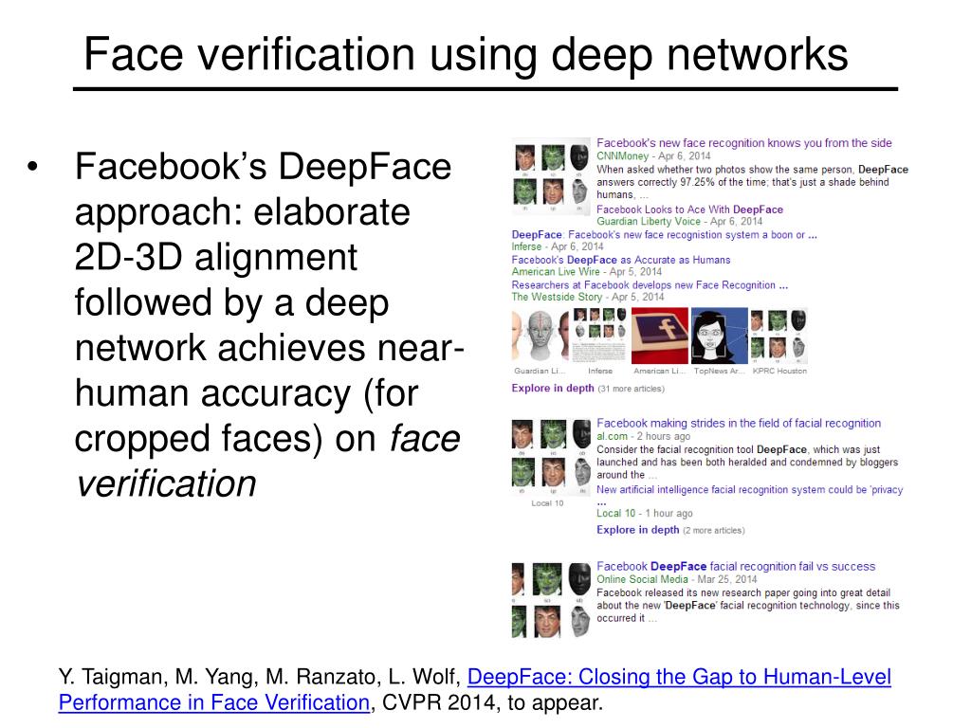
Task: Open 'DeepFace: Facebook's new face recognition system a boon' link
Action: 664,235
